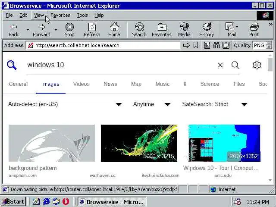Image resolution: width=276 pixels, height=207 pixels.
Task: Launch Internet Explorer from quick launch
Action: [x=46, y=201]
